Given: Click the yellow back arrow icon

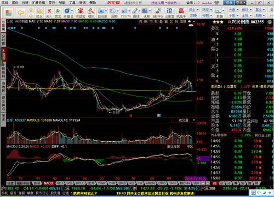Looking at the screenshot, I should (x=21, y=13).
